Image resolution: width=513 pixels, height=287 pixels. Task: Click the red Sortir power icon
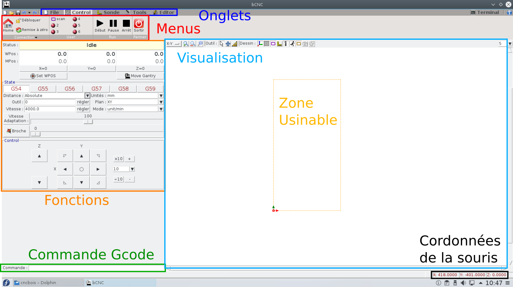[139, 23]
